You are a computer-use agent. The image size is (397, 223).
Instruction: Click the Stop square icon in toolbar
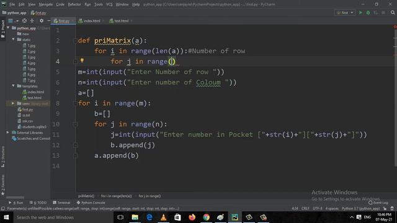point(383,12)
